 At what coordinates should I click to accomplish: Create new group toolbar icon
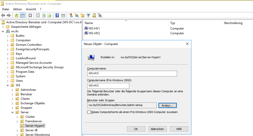pos(77,15)
